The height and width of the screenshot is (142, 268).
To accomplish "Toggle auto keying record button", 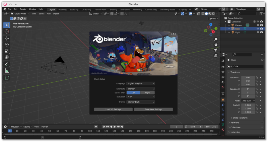I will click(x=96, y=127).
